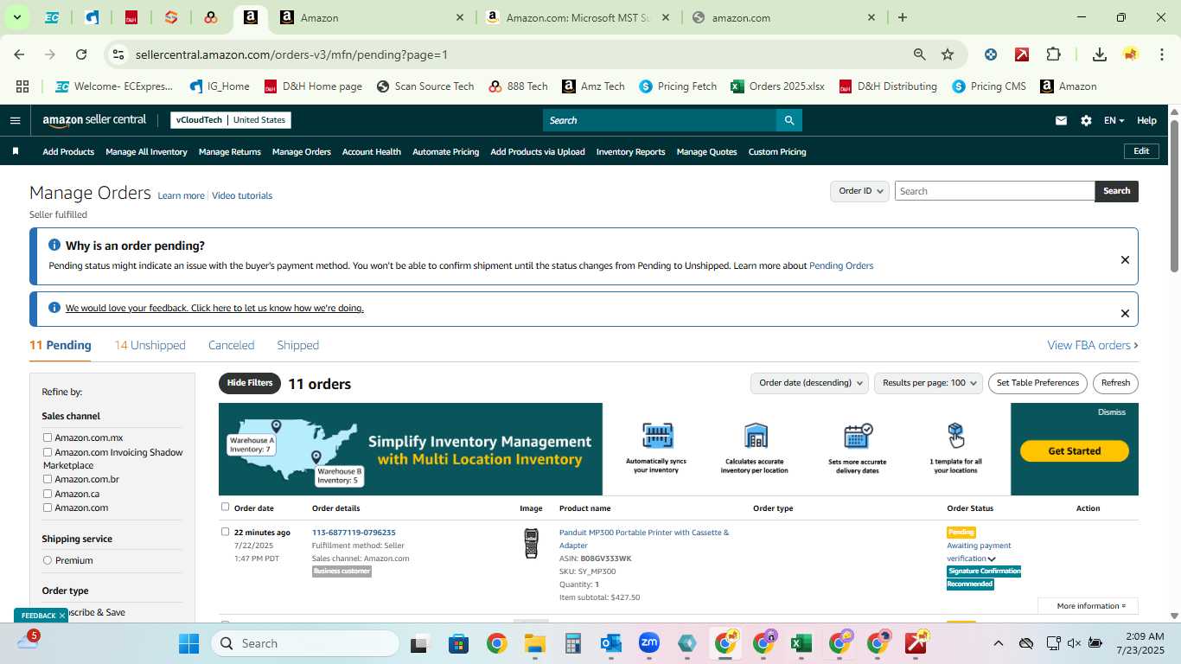Expand Awaiting payment verification details
Viewport: 1181px width, 664px height.
tap(992, 559)
